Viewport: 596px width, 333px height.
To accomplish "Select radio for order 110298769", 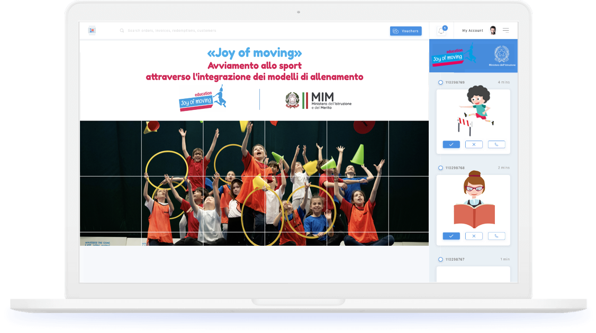I will pyautogui.click(x=440, y=82).
